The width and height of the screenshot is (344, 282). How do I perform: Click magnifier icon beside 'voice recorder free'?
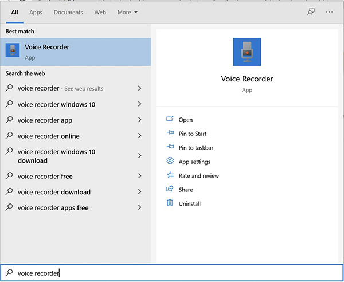click(9, 176)
